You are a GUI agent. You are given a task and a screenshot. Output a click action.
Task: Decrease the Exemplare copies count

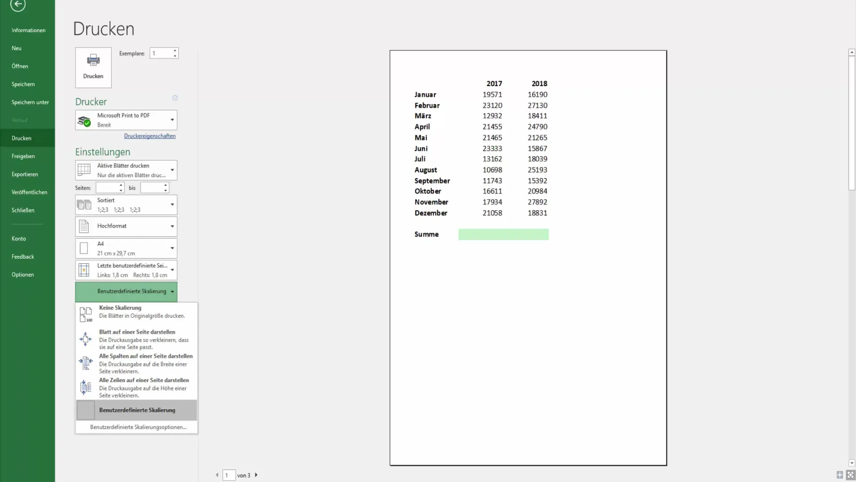175,56
